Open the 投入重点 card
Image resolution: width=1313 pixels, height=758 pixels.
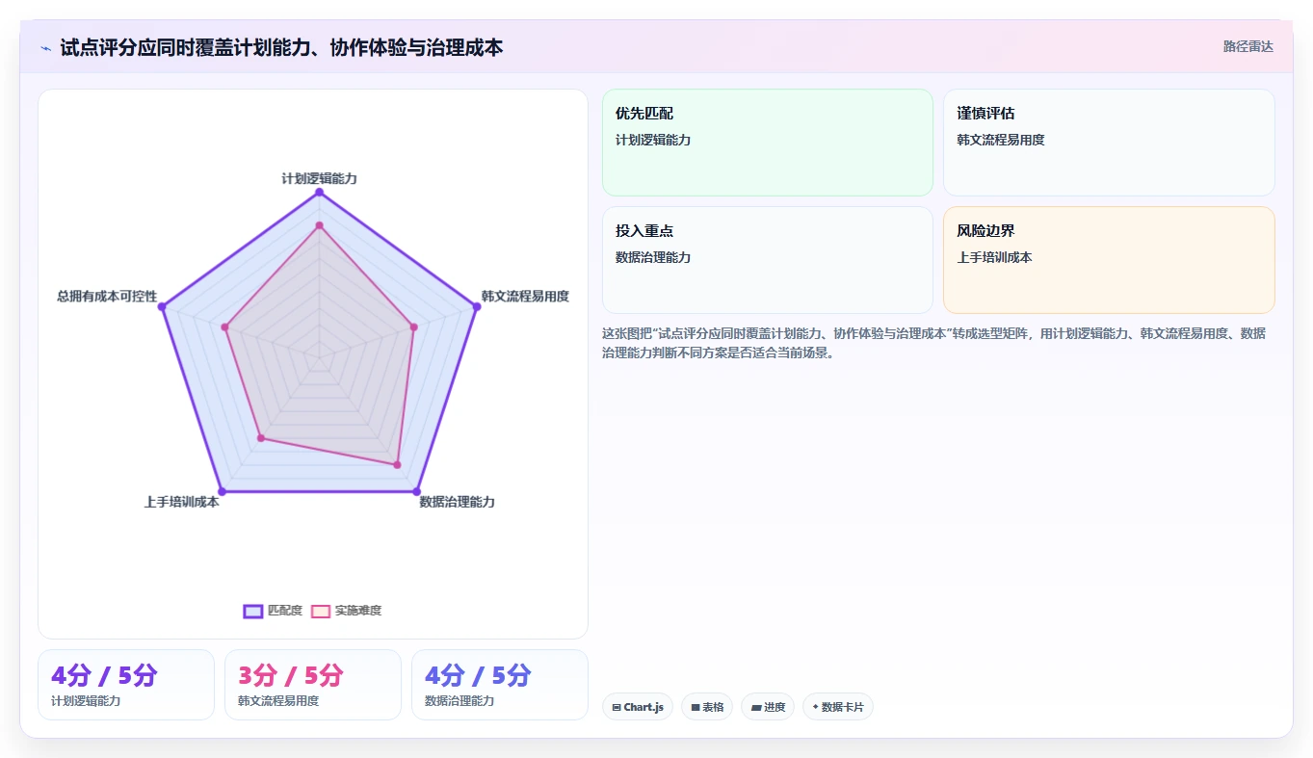pos(768,260)
